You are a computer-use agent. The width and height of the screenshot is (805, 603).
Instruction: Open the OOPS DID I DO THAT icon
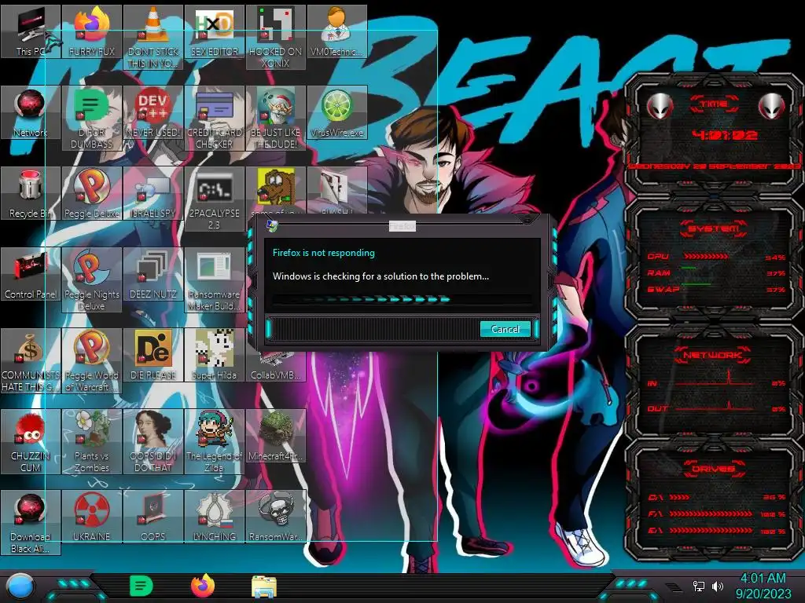(153, 441)
